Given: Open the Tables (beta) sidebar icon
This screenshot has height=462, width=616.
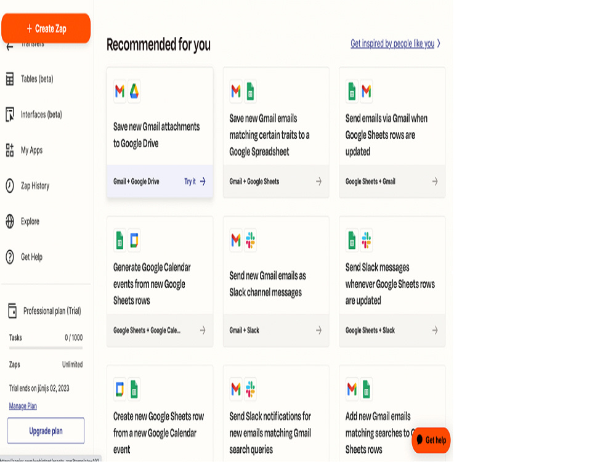Looking at the screenshot, I should coord(10,79).
